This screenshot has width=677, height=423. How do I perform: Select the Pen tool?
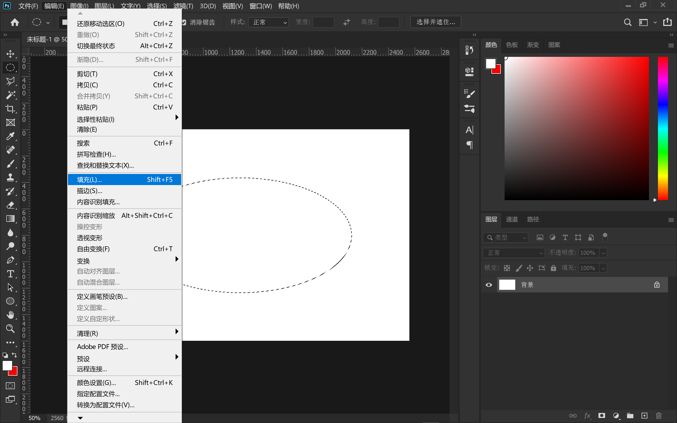tap(10, 260)
